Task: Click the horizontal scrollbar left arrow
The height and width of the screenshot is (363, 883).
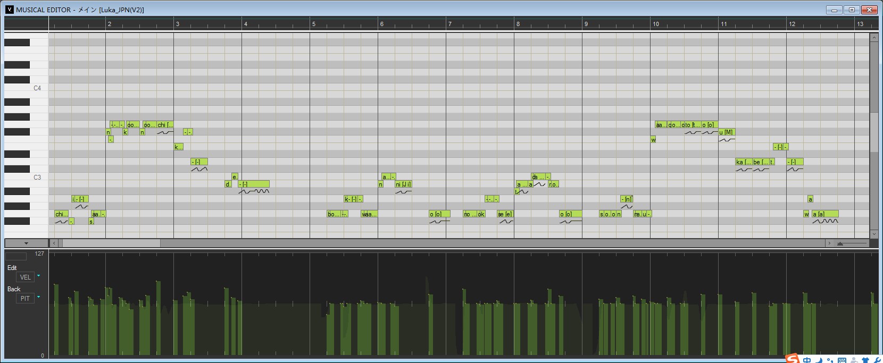Action: pyautogui.click(x=54, y=243)
